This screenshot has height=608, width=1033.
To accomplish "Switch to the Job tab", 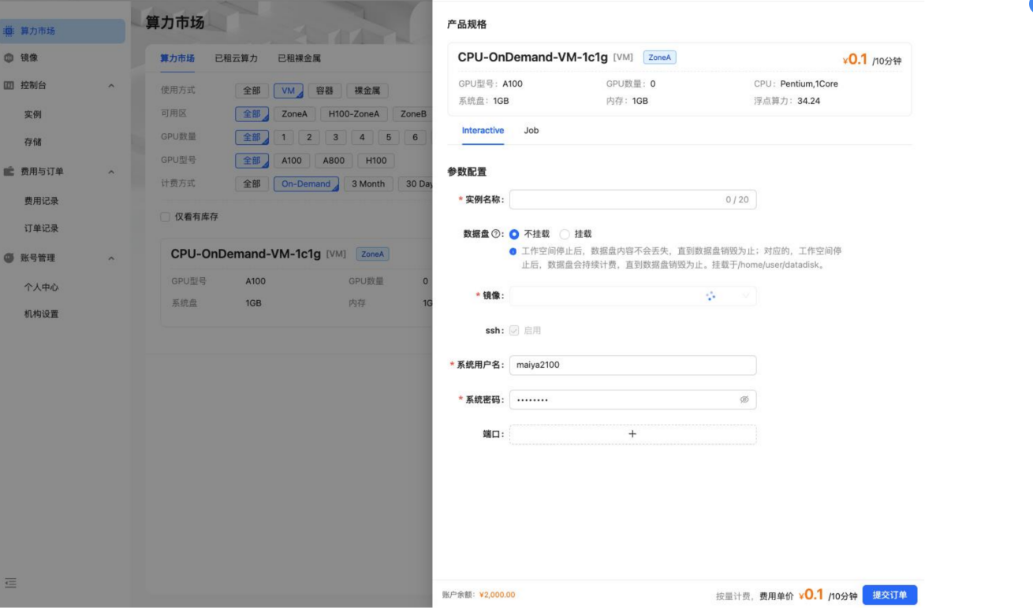I will [x=531, y=131].
